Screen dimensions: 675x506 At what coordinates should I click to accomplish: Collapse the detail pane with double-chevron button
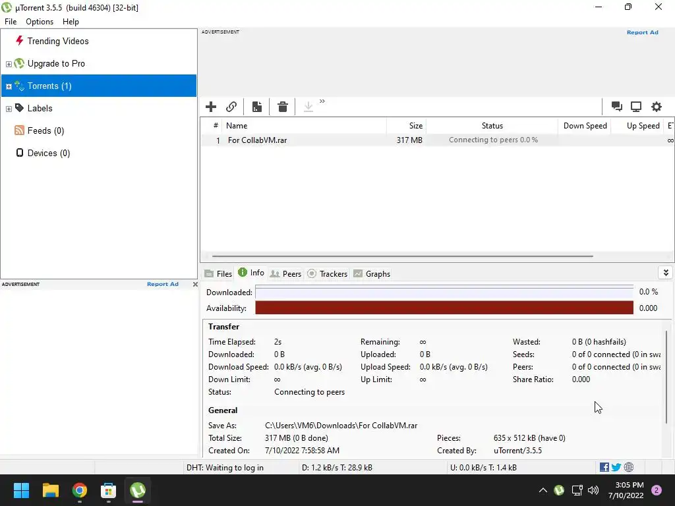tap(666, 273)
